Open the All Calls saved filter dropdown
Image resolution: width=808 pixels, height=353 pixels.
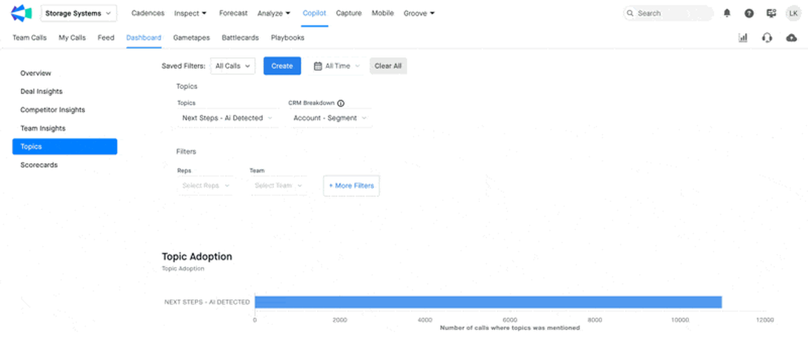point(233,66)
